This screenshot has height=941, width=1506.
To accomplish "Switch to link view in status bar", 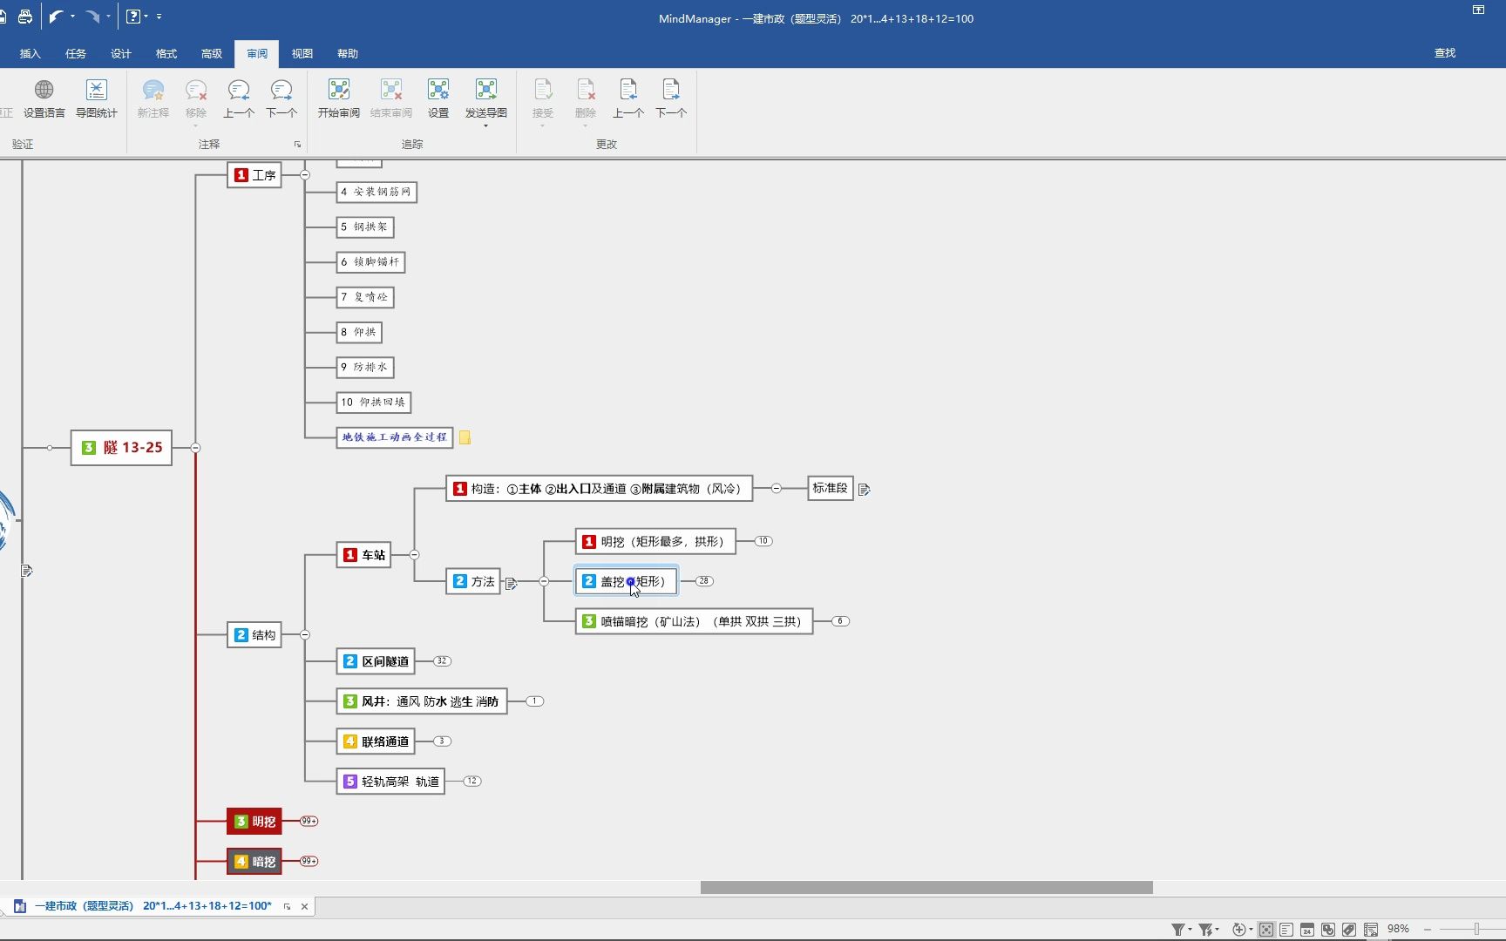I will click(x=1328, y=930).
